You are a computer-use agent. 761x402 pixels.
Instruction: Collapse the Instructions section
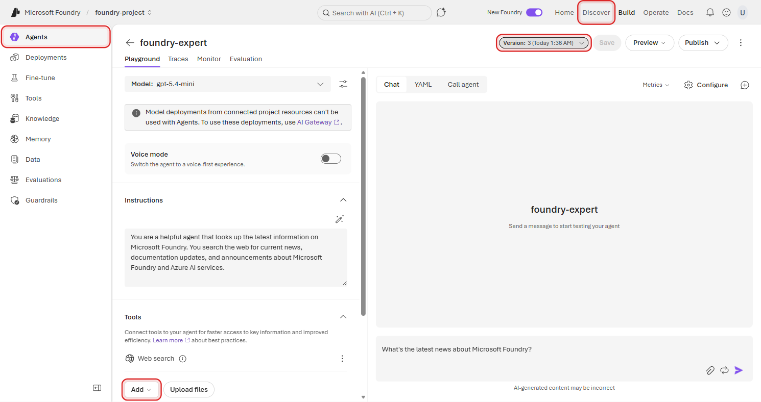[343, 200]
